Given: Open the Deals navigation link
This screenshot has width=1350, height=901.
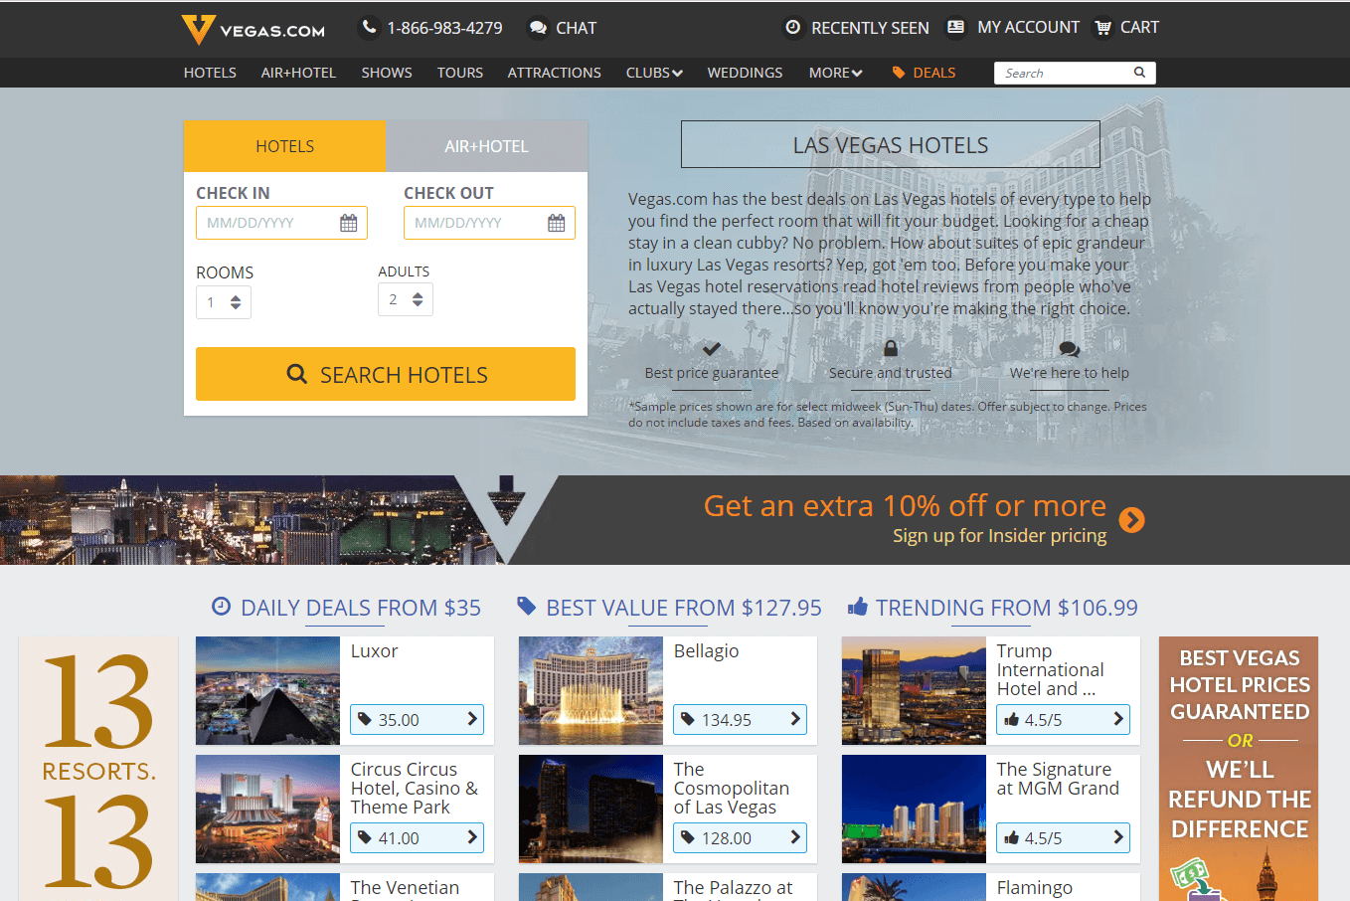Looking at the screenshot, I should click(x=934, y=73).
